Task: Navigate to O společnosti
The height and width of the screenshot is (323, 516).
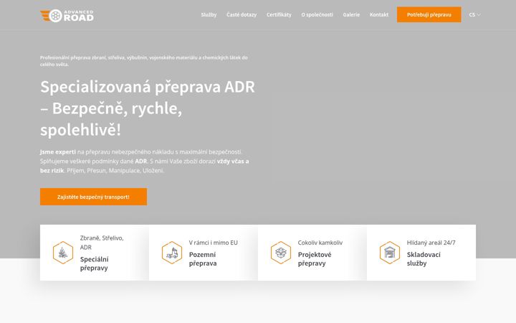Action: coord(317,15)
